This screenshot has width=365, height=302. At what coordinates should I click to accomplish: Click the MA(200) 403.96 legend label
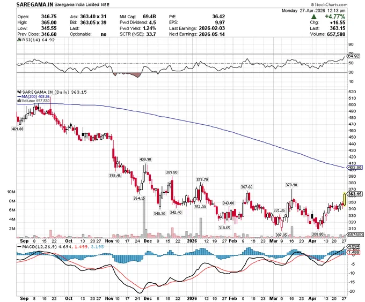[35, 96]
